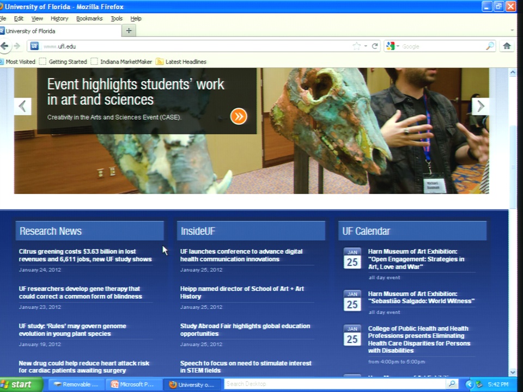This screenshot has height=392, width=523.
Task: Open the 'Rules' may govern genome evolution article
Action: (x=72, y=330)
